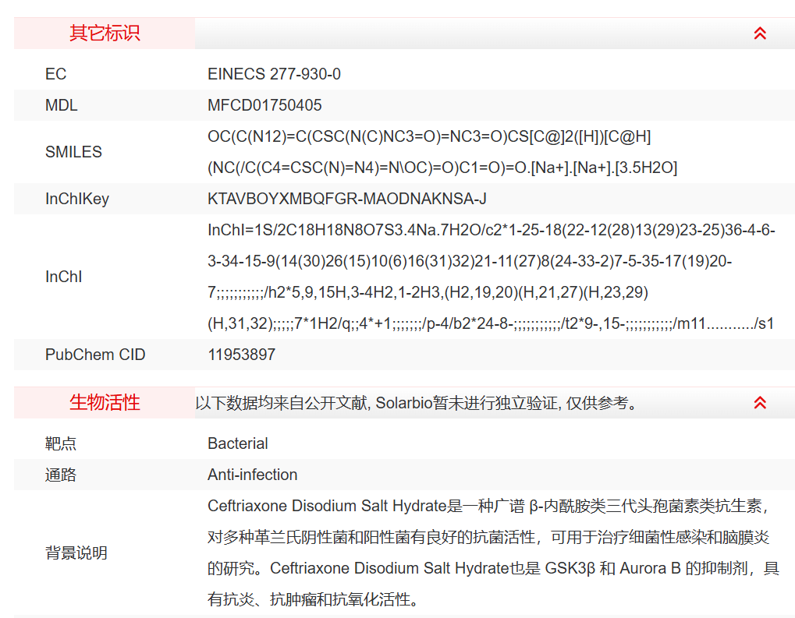Click the 其它标识 section header
The width and height of the screenshot is (795, 618).
pyautogui.click(x=105, y=34)
